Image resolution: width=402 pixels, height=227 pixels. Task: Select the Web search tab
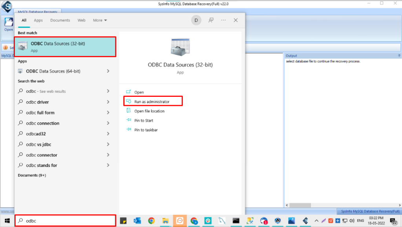coord(81,20)
